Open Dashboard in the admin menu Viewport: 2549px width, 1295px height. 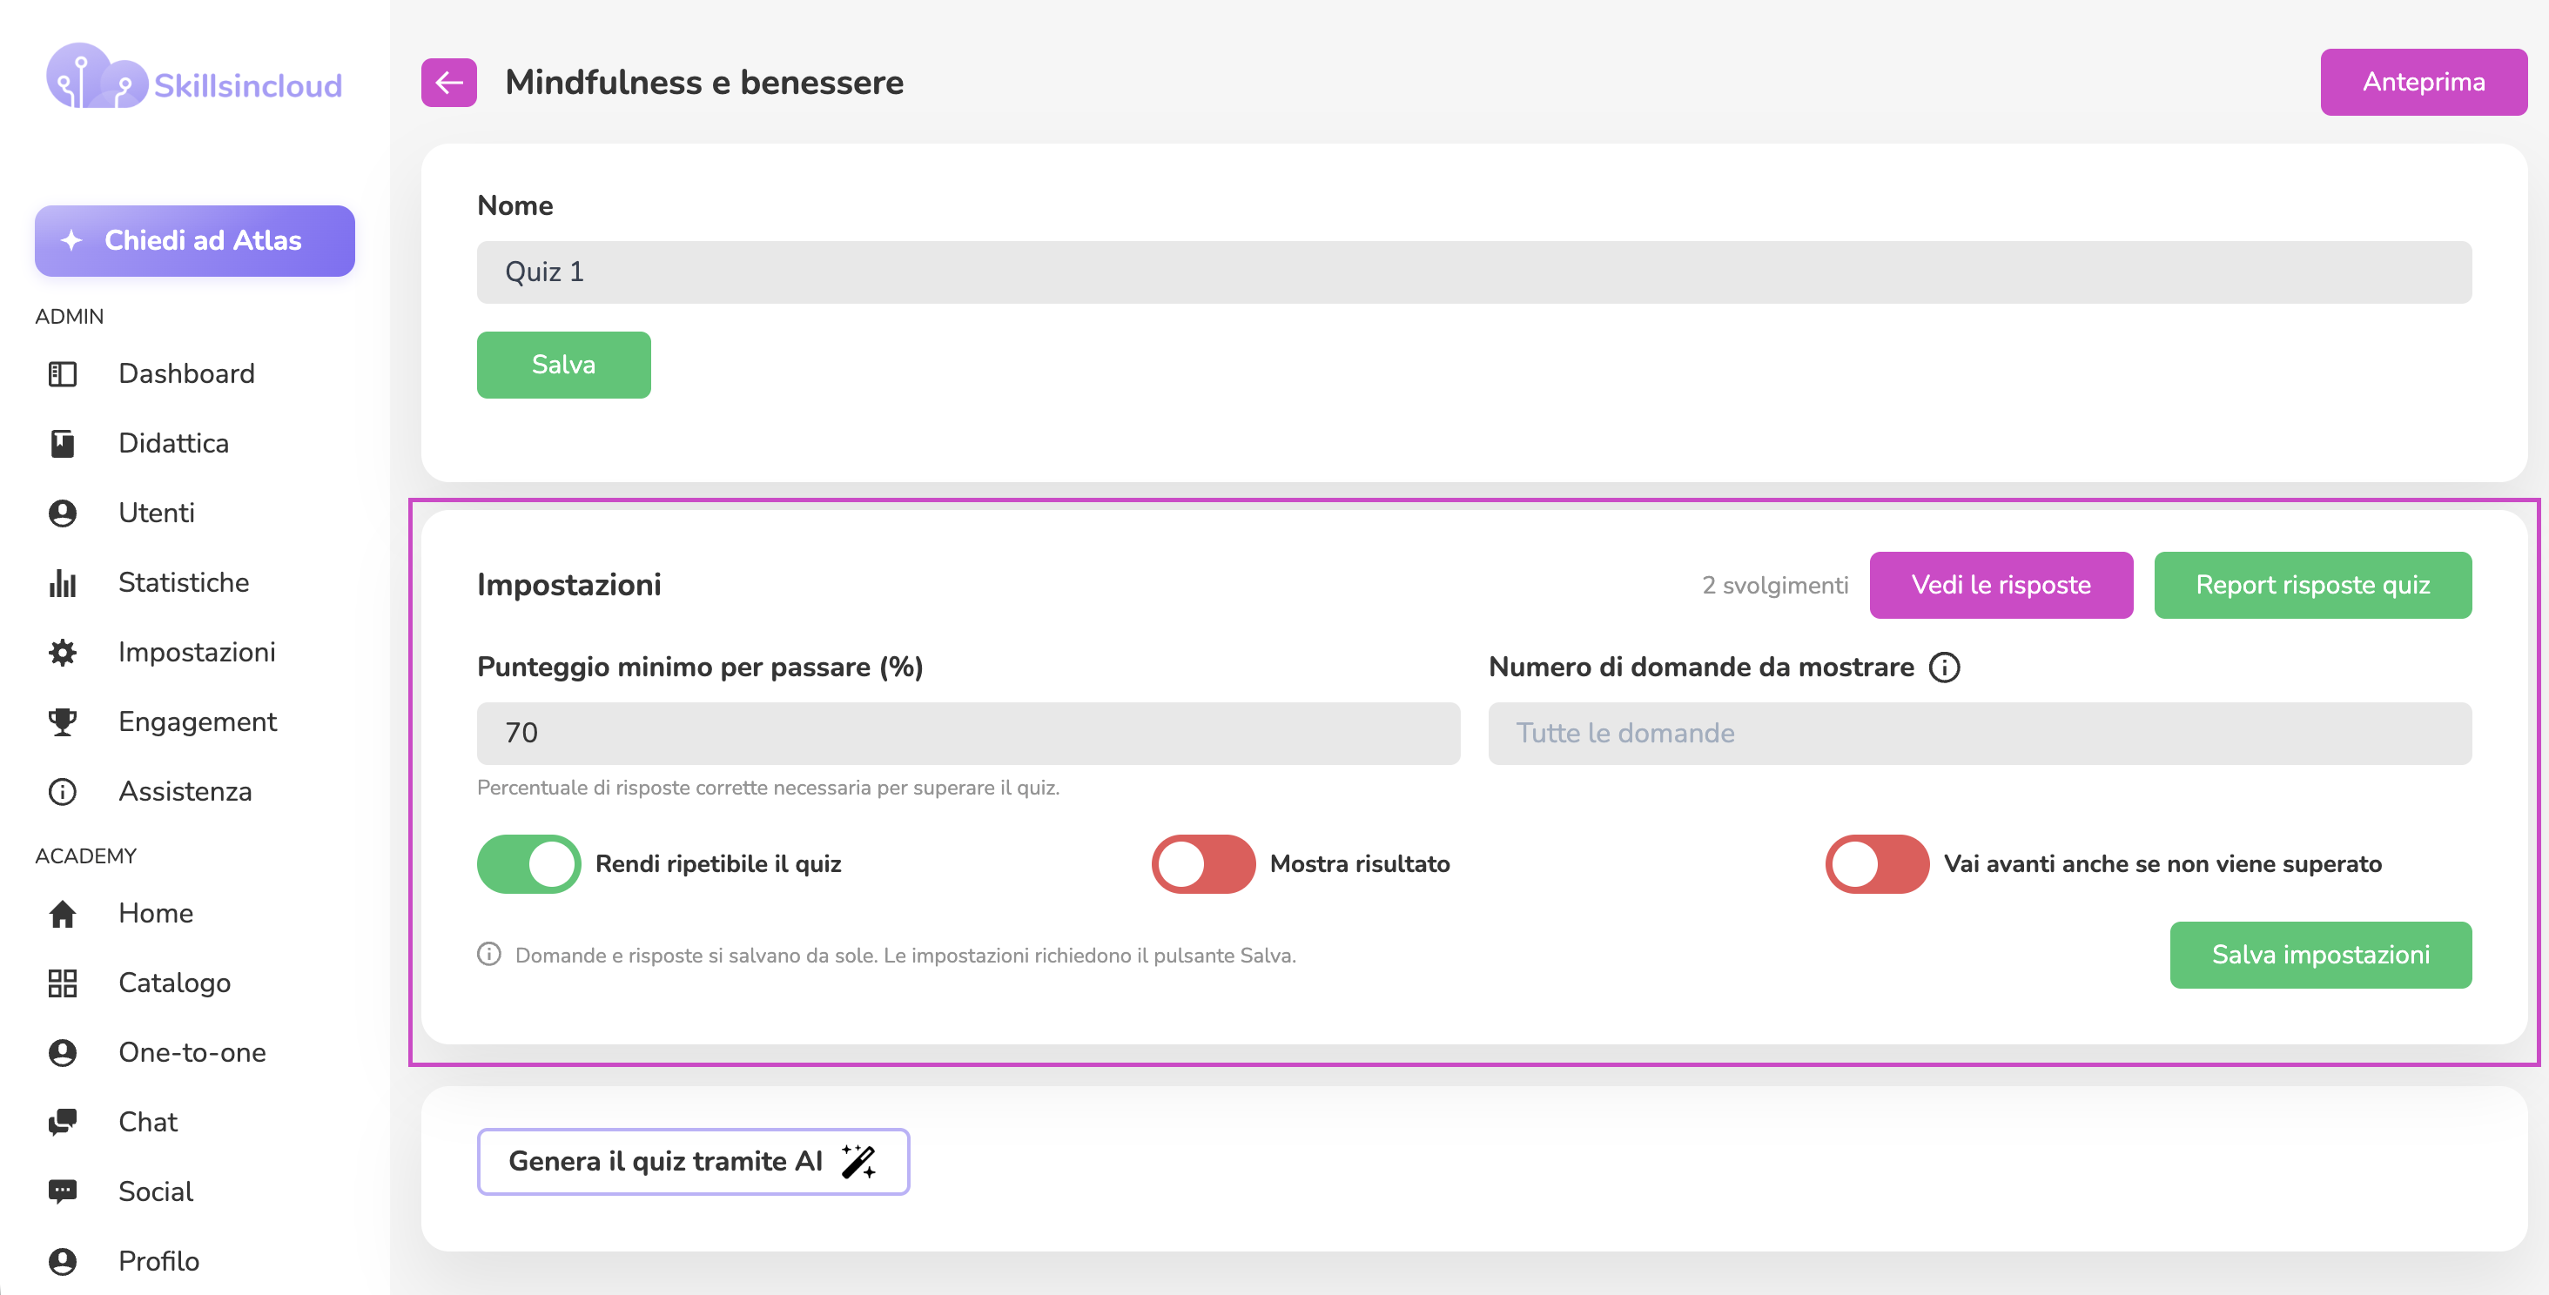186,374
